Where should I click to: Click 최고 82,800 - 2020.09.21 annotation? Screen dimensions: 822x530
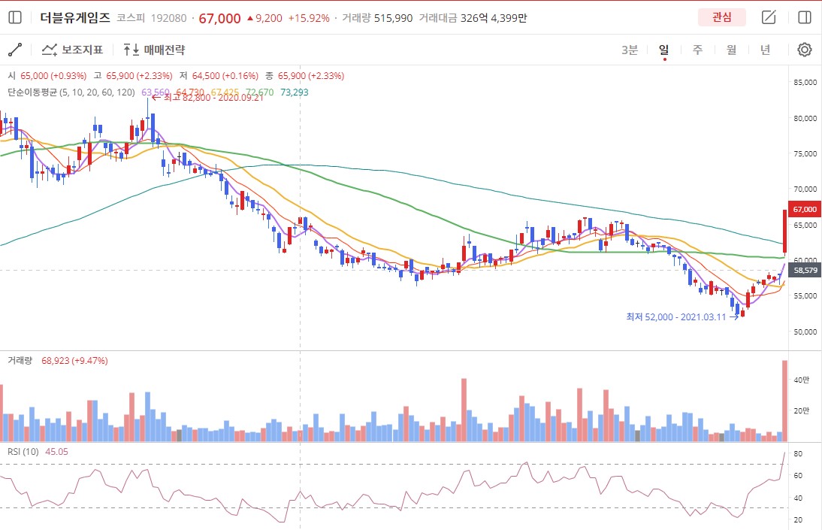pos(208,98)
